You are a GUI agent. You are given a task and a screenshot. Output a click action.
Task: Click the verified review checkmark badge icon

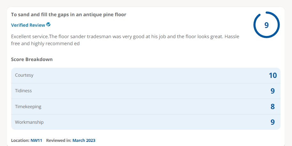[49, 24]
